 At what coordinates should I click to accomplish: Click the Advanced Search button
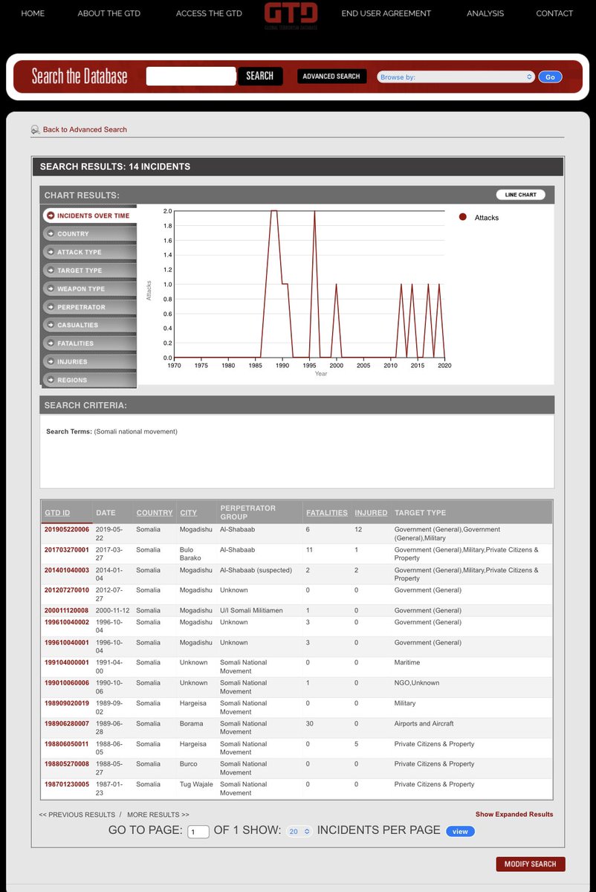point(331,77)
